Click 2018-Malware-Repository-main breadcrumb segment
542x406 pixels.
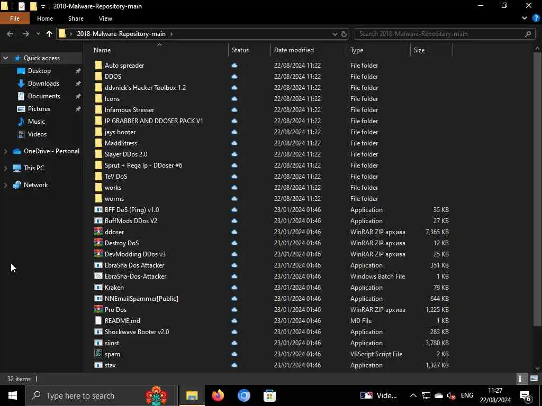click(121, 34)
